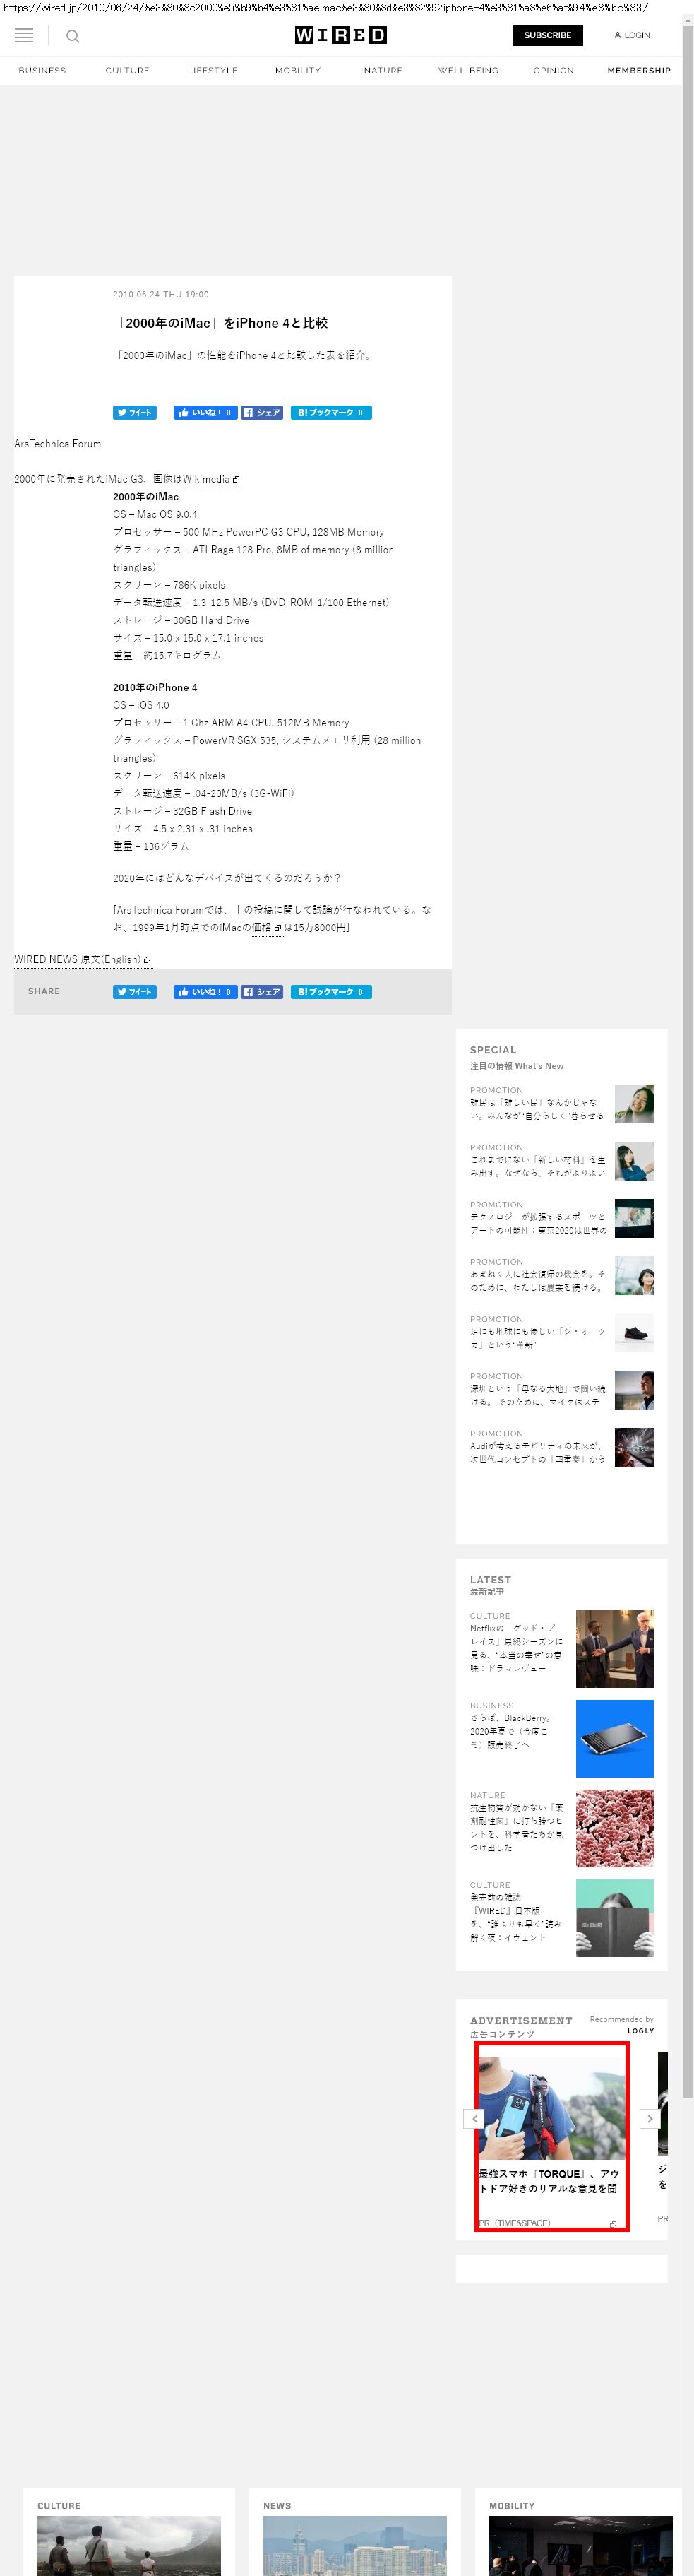Click the top Hatena Bookmark button
The image size is (694, 2576).
(330, 413)
